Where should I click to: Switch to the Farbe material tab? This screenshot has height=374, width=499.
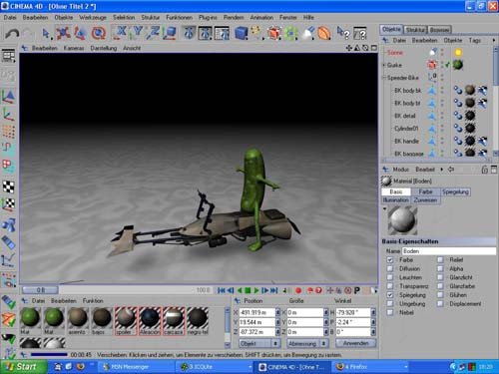pos(425,191)
